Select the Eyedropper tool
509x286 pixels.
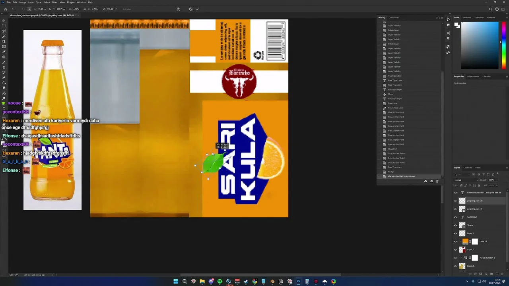pos(4,52)
